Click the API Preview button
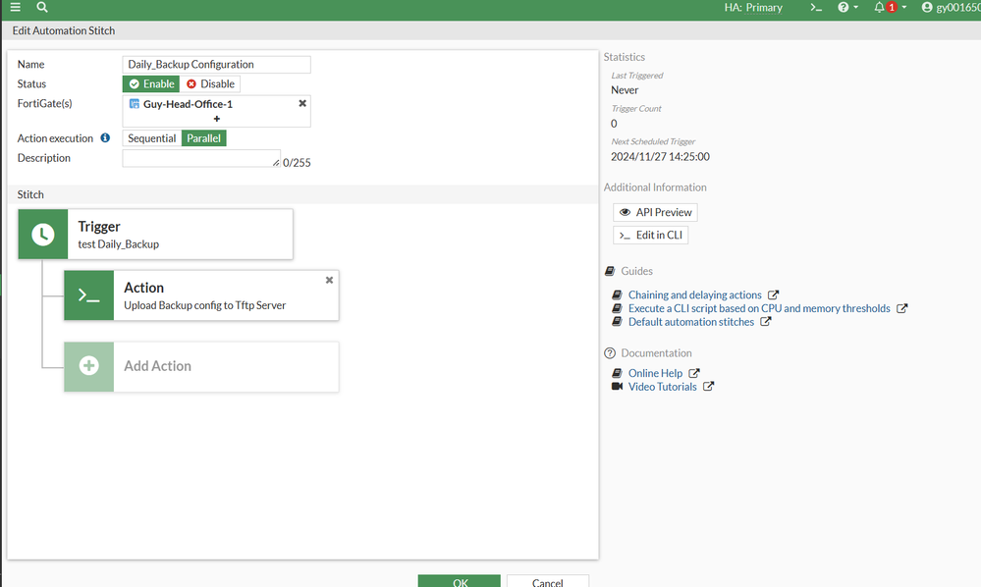This screenshot has height=587, width=981. [x=655, y=213]
